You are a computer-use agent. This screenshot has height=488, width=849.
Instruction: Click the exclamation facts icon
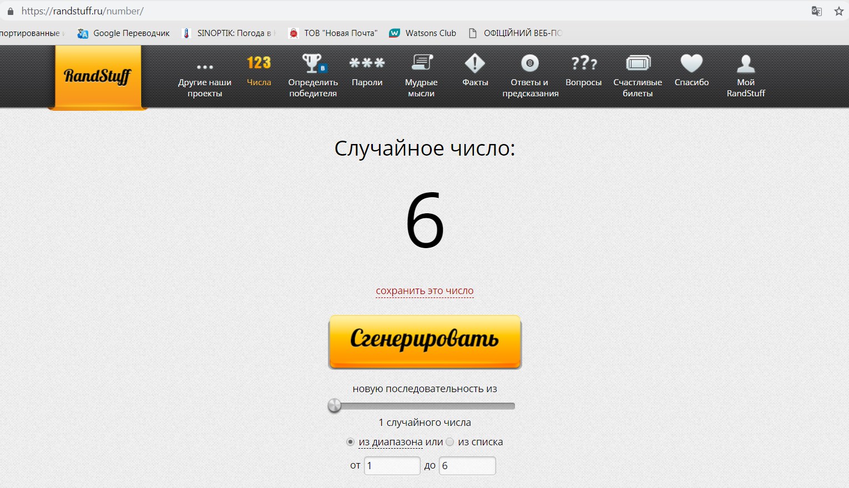click(x=475, y=63)
